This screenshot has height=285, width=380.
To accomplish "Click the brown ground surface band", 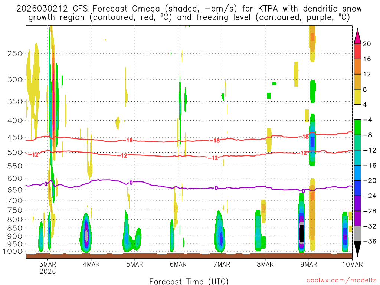I will tap(189, 256).
